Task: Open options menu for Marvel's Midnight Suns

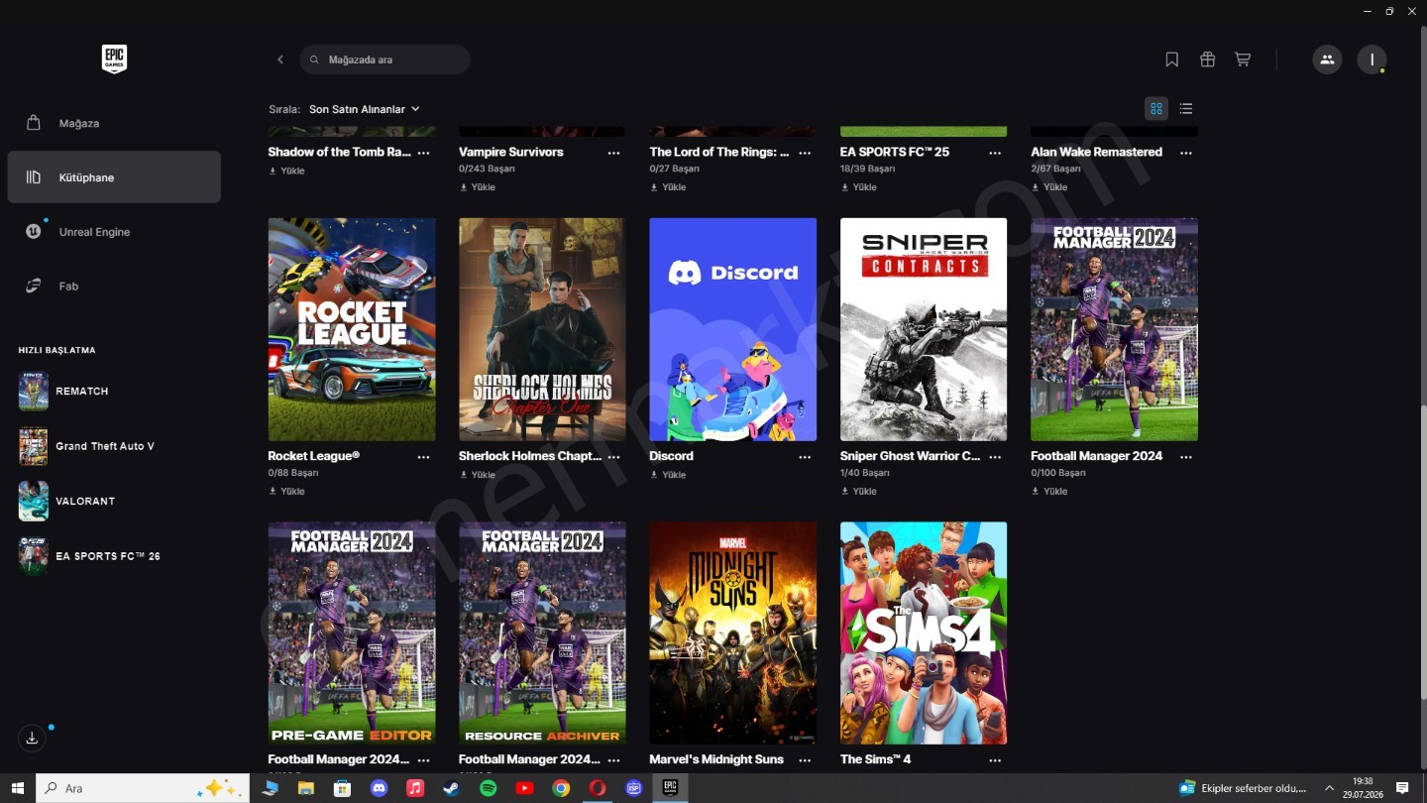Action: tap(805, 760)
